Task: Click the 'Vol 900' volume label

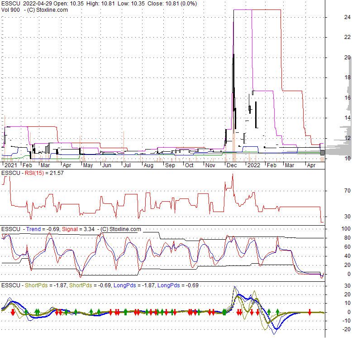Action: pyautogui.click(x=10, y=10)
